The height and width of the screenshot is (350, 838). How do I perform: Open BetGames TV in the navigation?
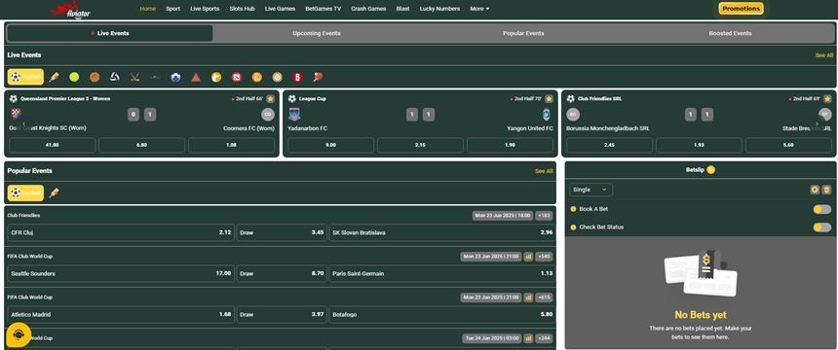click(x=323, y=9)
